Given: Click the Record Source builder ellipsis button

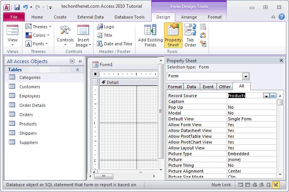Looking at the screenshot, I should 273,96.
